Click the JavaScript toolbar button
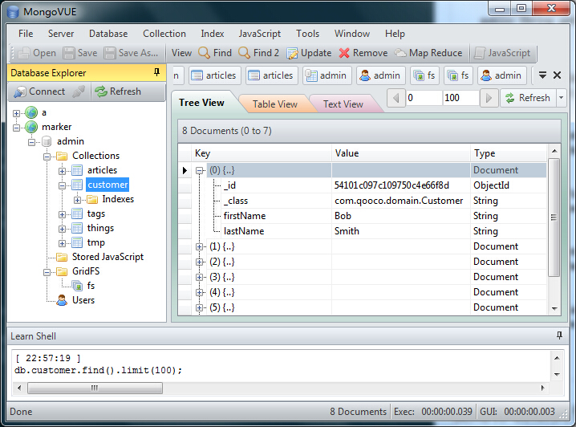Image resolution: width=576 pixels, height=427 pixels. (x=502, y=53)
